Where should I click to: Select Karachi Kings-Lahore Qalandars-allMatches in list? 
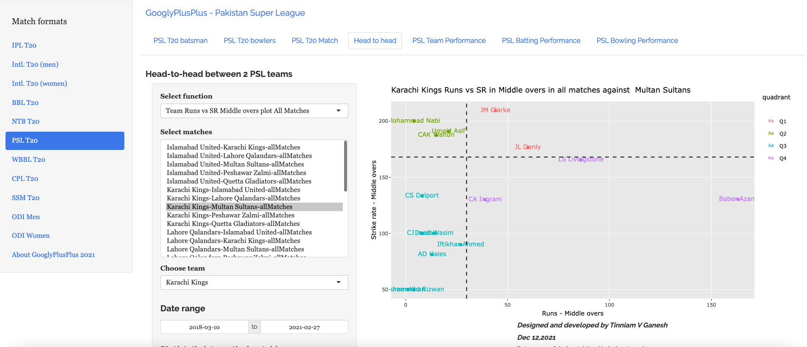pyautogui.click(x=233, y=198)
